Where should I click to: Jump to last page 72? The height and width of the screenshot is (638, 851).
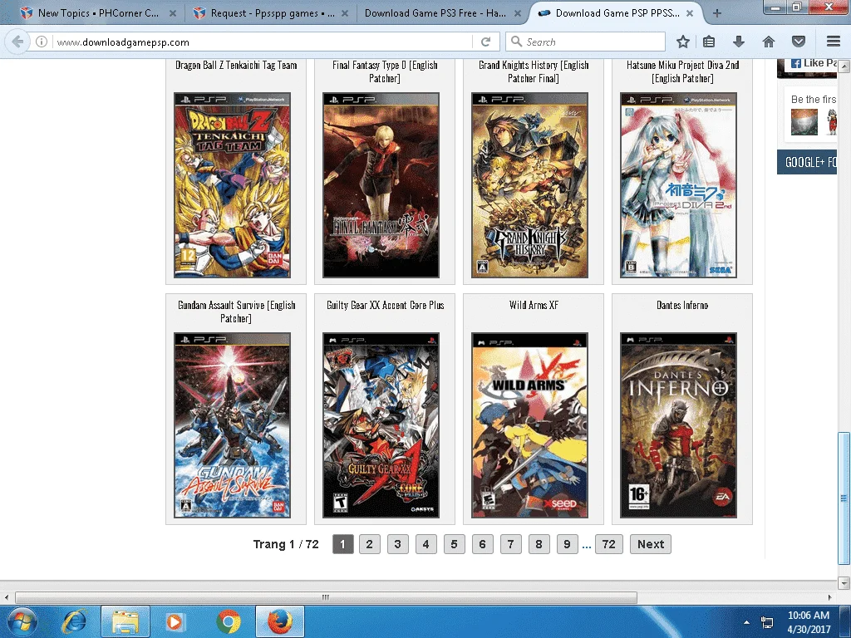coord(609,544)
